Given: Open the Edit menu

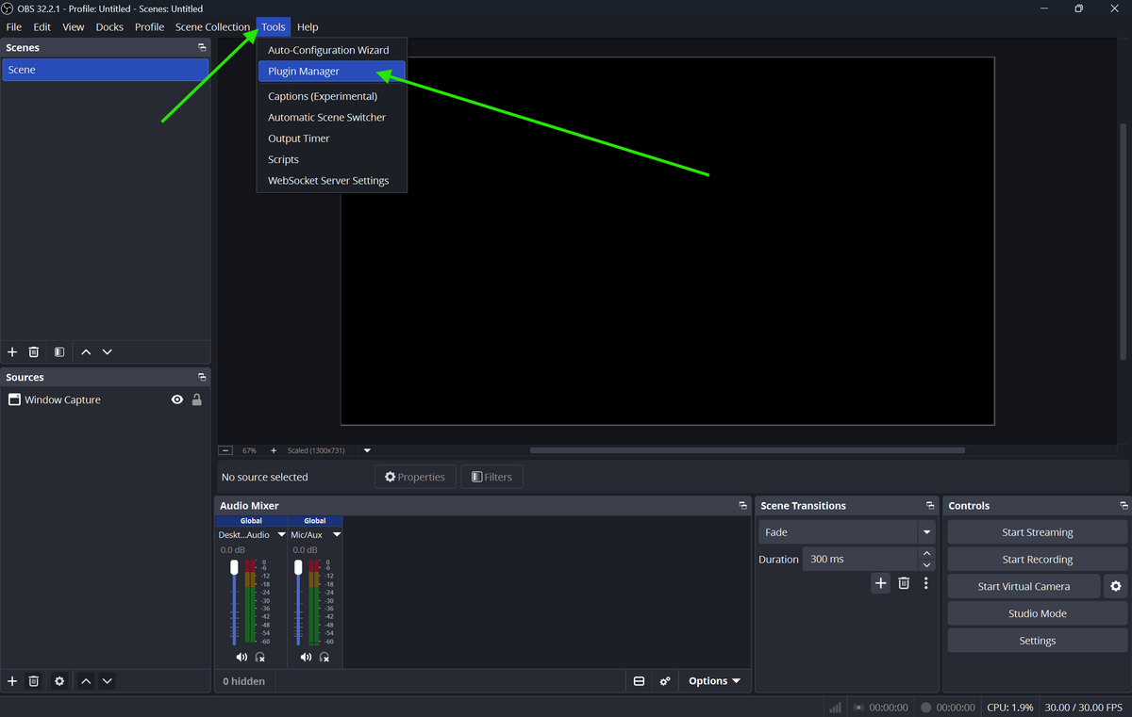Looking at the screenshot, I should [x=42, y=26].
